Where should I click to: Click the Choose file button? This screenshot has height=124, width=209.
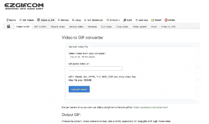point(75,57)
